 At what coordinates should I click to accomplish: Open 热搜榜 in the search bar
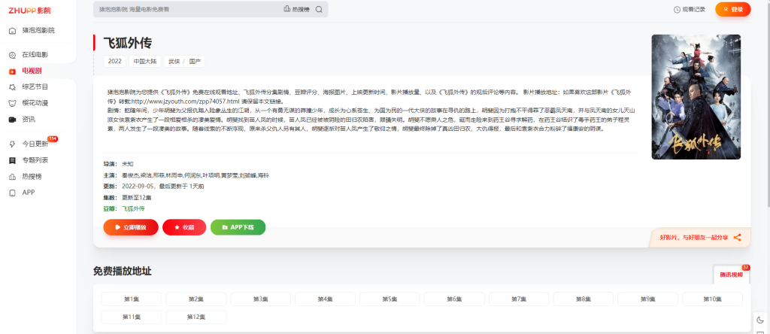click(296, 9)
